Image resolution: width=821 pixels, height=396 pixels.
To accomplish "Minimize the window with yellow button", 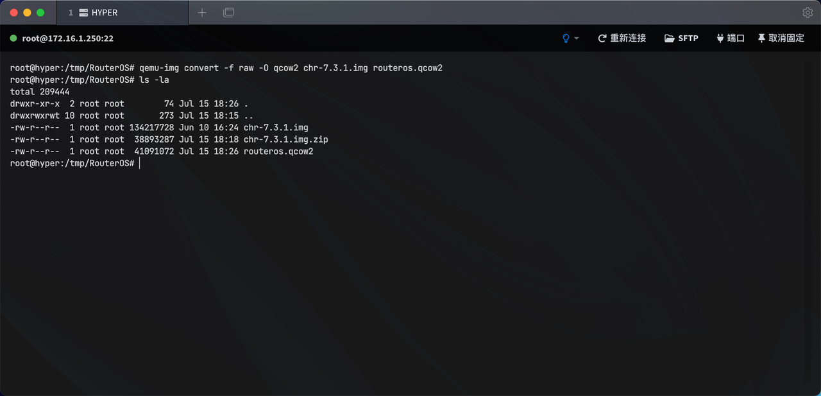I will [x=27, y=12].
